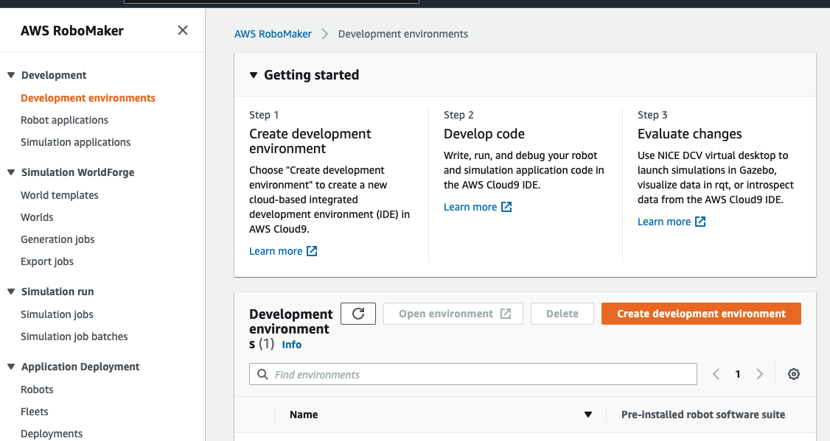Go to World templates page
Image resolution: width=830 pixels, height=441 pixels.
(60, 195)
